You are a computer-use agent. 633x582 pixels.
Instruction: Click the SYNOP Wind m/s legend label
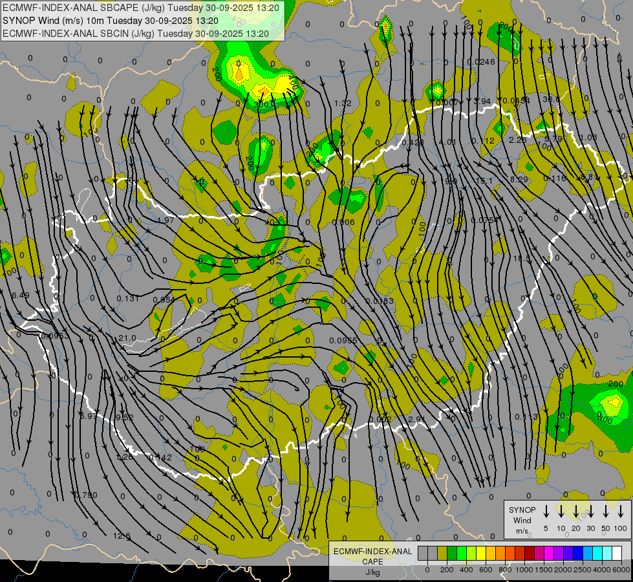(x=522, y=520)
